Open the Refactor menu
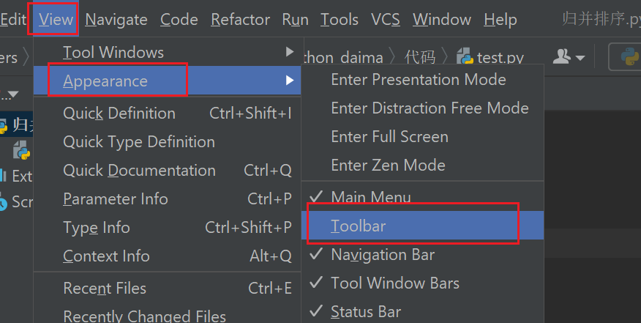The height and width of the screenshot is (323, 641). pos(240,19)
